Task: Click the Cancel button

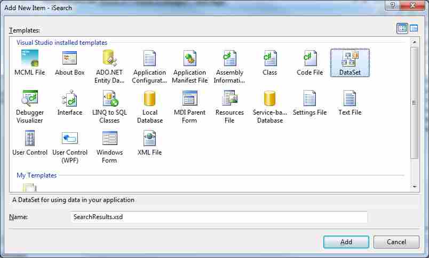Action: (396, 242)
